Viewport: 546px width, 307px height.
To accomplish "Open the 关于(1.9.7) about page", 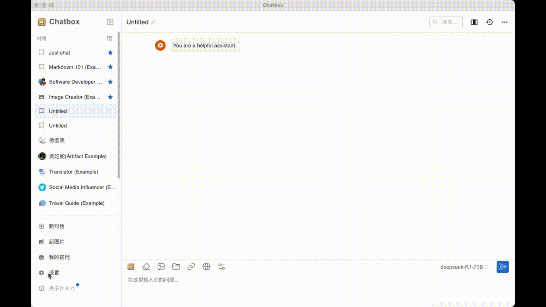I will click(x=76, y=289).
